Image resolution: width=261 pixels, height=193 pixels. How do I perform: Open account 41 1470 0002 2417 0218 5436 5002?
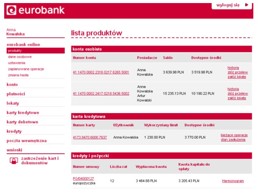coord(101,93)
